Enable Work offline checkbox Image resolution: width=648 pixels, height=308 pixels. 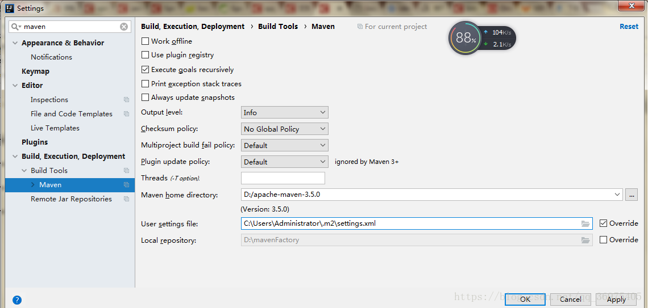click(x=145, y=41)
